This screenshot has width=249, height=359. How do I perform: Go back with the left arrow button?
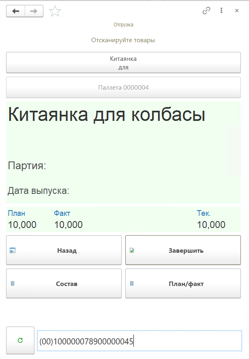pyautogui.click(x=16, y=11)
